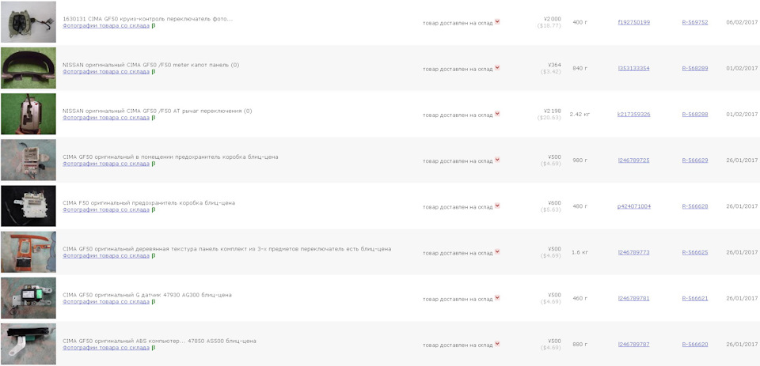Screen dimensions: 760x366
Task: Click the β icon in the wood-texture panel row
Action: 153,255
